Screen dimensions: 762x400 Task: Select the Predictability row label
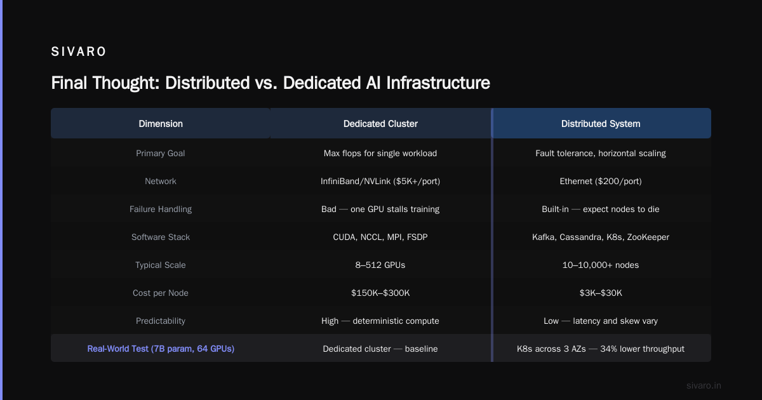coord(161,321)
